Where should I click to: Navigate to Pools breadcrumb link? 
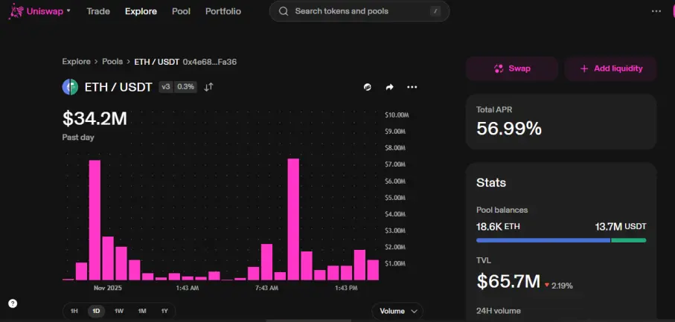(x=112, y=62)
